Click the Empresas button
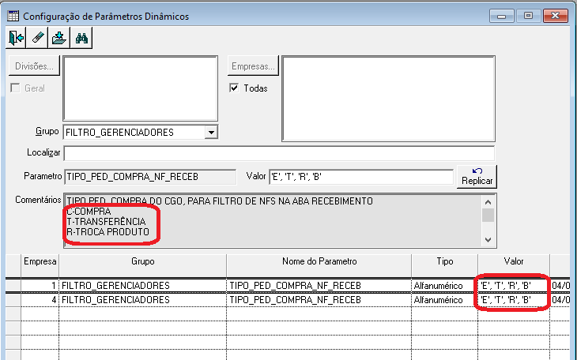The image size is (577, 360). (x=253, y=66)
